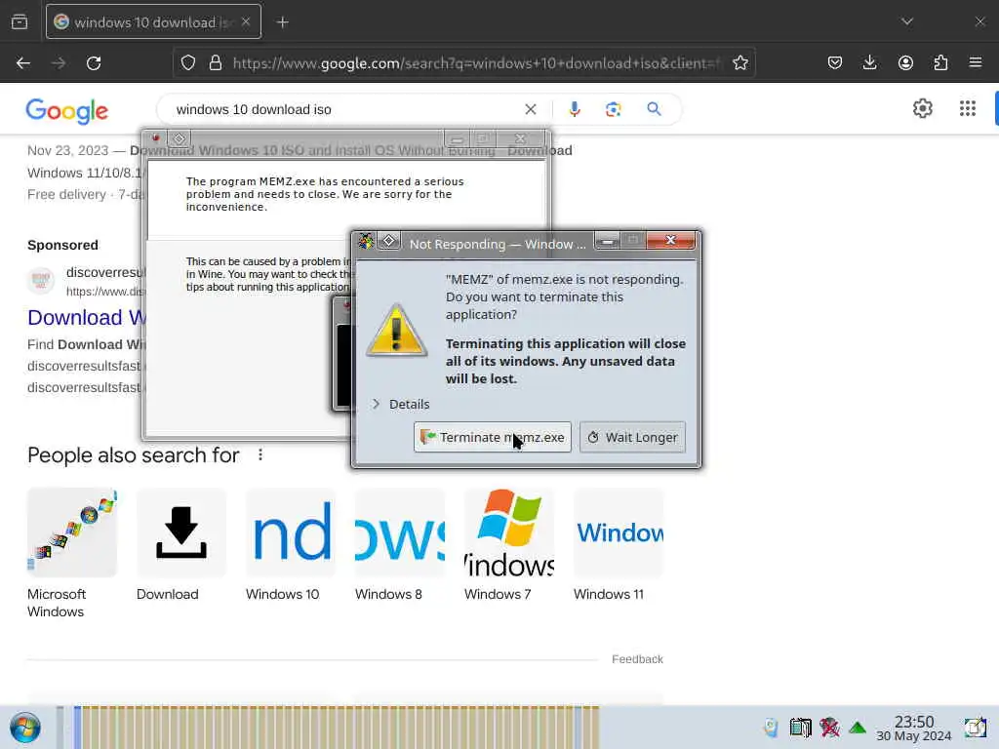Go to the Google logo homepage
This screenshot has height=749, width=999.
pos(67,111)
